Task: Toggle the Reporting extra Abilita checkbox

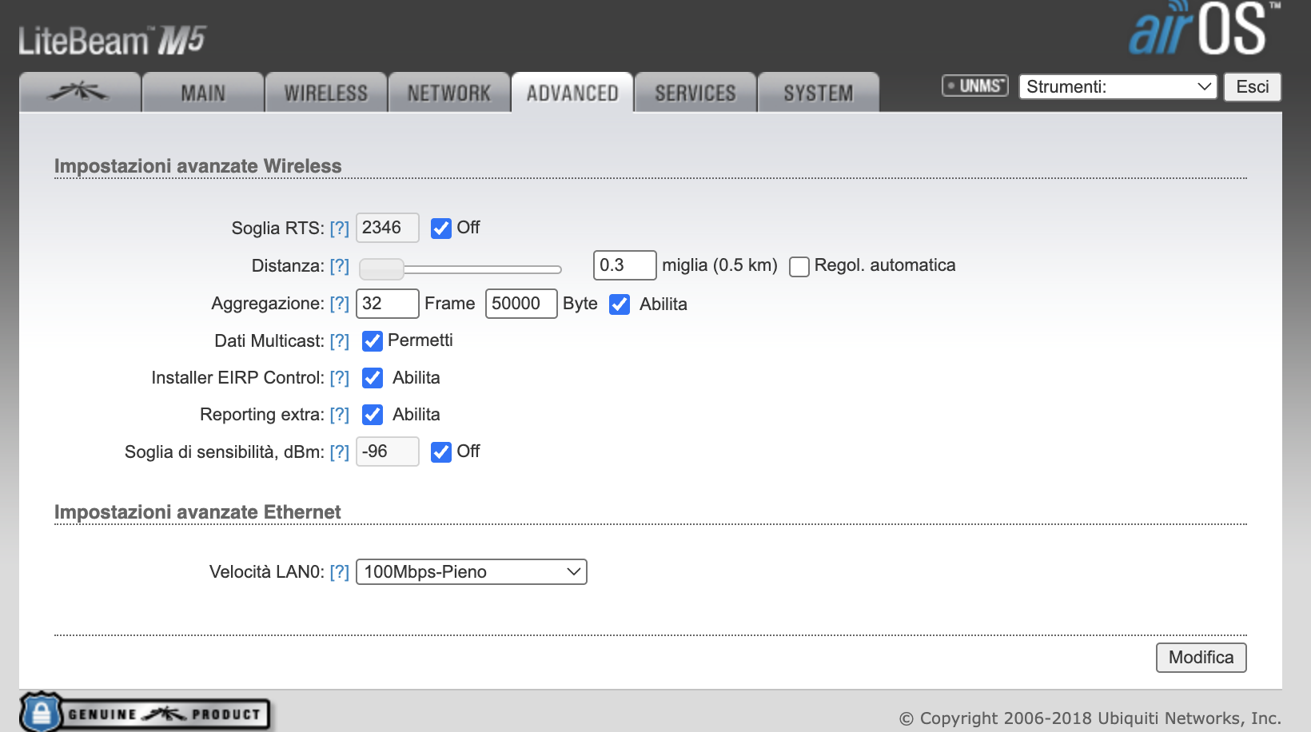Action: coord(373,415)
